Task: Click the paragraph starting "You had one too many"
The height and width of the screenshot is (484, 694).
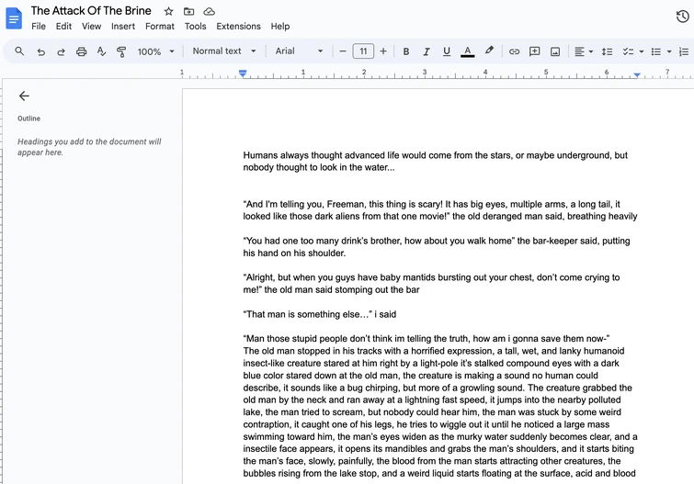Action: coord(437,247)
